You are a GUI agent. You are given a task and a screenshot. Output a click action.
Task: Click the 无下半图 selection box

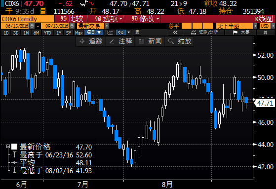point(235,26)
